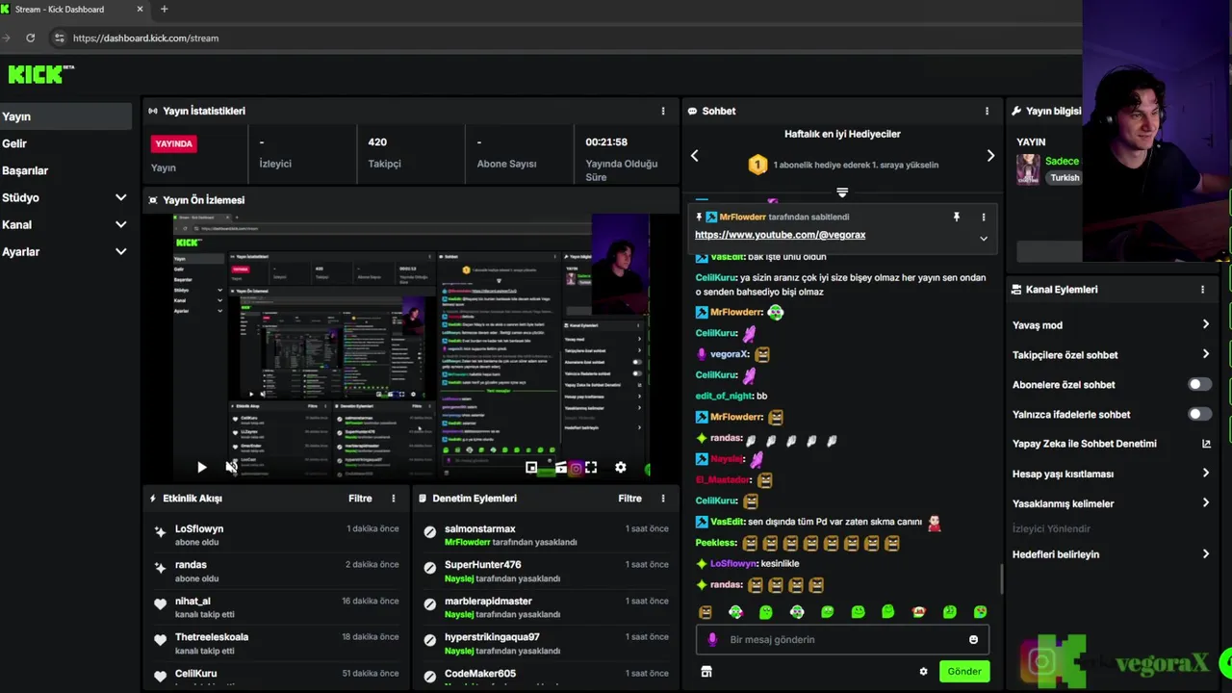This screenshot has width=1232, height=693.
Task: Open the emoji picker in chat input
Action: tap(973, 639)
